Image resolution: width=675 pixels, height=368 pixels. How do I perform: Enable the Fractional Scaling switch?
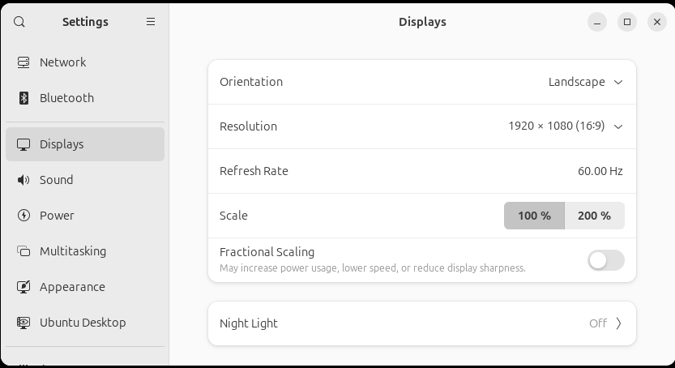[605, 260]
